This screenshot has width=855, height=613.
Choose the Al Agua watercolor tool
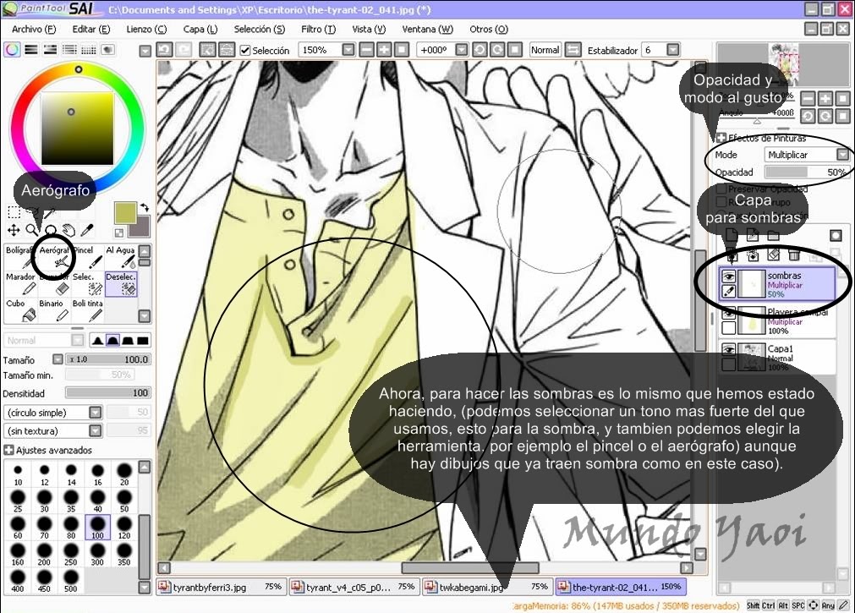pyautogui.click(x=120, y=257)
